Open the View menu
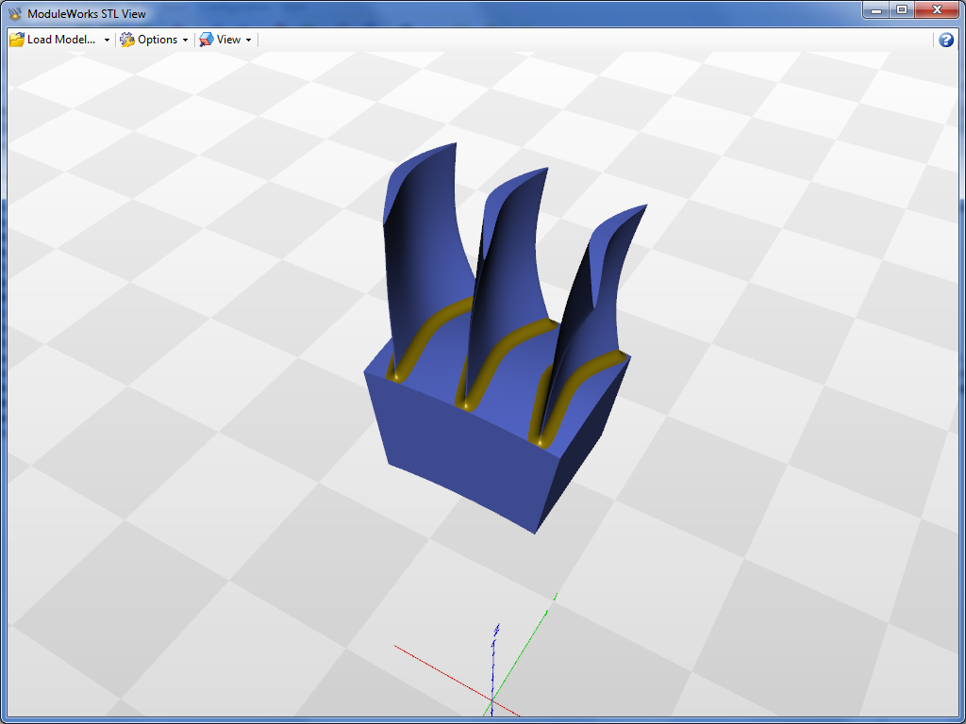 click(225, 40)
